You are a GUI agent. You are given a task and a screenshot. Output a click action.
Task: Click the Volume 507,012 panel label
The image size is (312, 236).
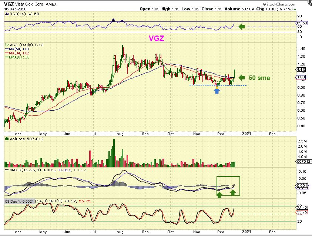pos(27,139)
